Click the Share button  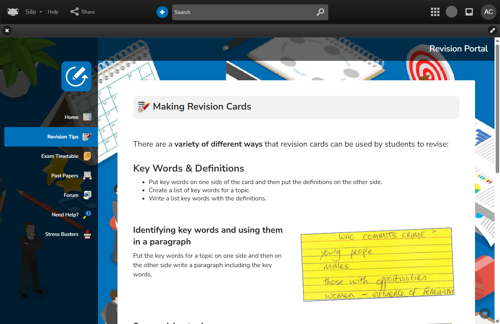(83, 12)
